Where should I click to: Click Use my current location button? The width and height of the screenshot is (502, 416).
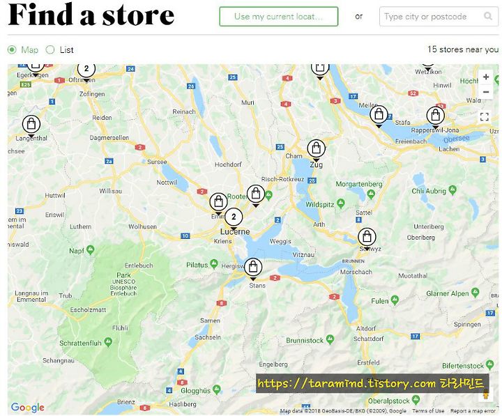278,16
